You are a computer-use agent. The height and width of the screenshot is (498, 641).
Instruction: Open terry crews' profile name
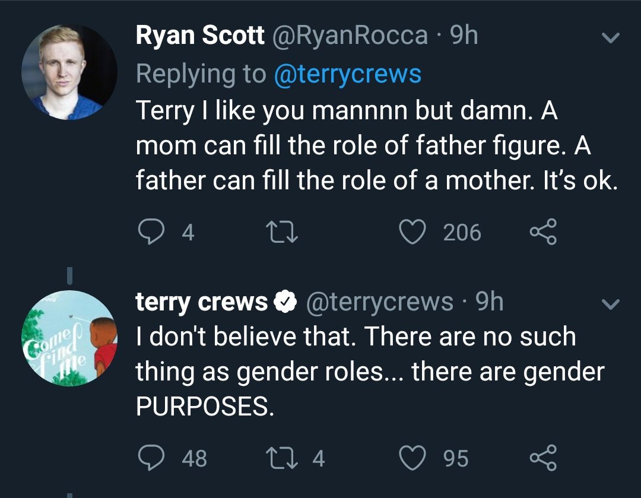click(202, 303)
